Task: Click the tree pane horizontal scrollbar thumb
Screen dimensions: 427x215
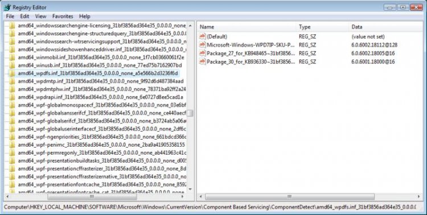Action: pyautogui.click(x=92, y=196)
